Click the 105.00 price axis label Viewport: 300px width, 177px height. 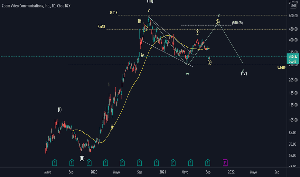[x=293, y=120]
